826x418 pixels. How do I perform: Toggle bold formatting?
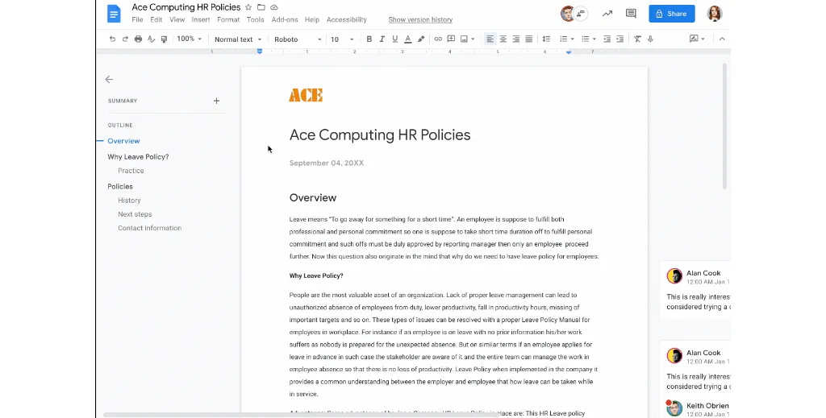369,39
